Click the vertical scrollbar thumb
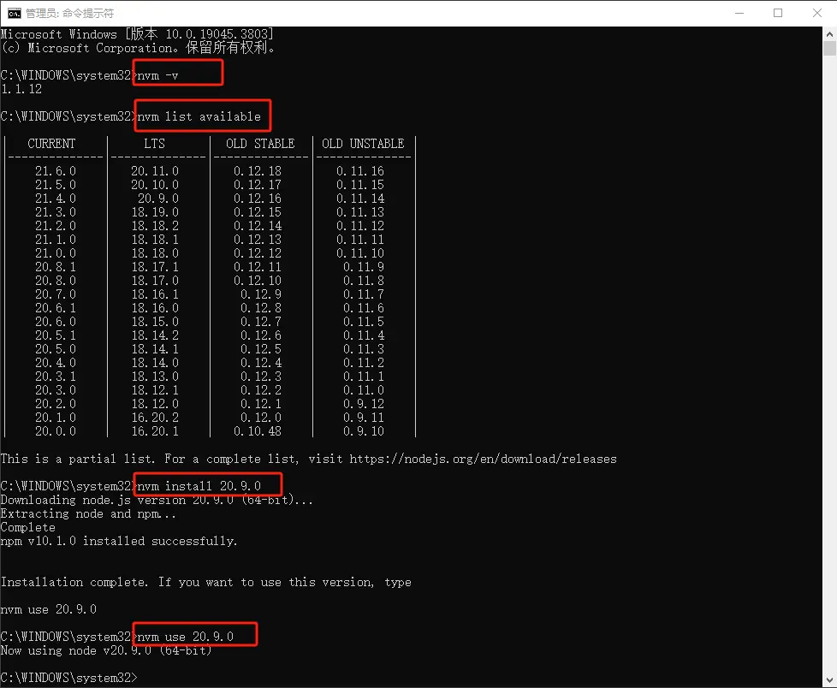The width and height of the screenshot is (837, 688). tap(829, 49)
